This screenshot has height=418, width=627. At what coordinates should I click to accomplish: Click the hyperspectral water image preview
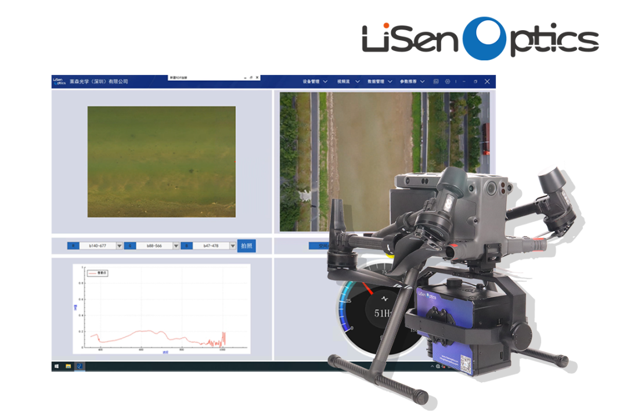161,161
